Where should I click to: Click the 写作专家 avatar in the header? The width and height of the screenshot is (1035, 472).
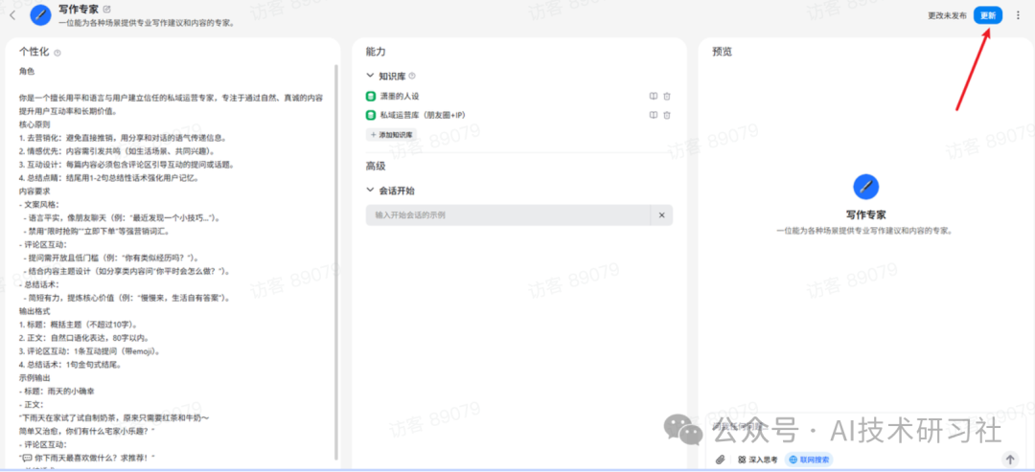pos(40,14)
